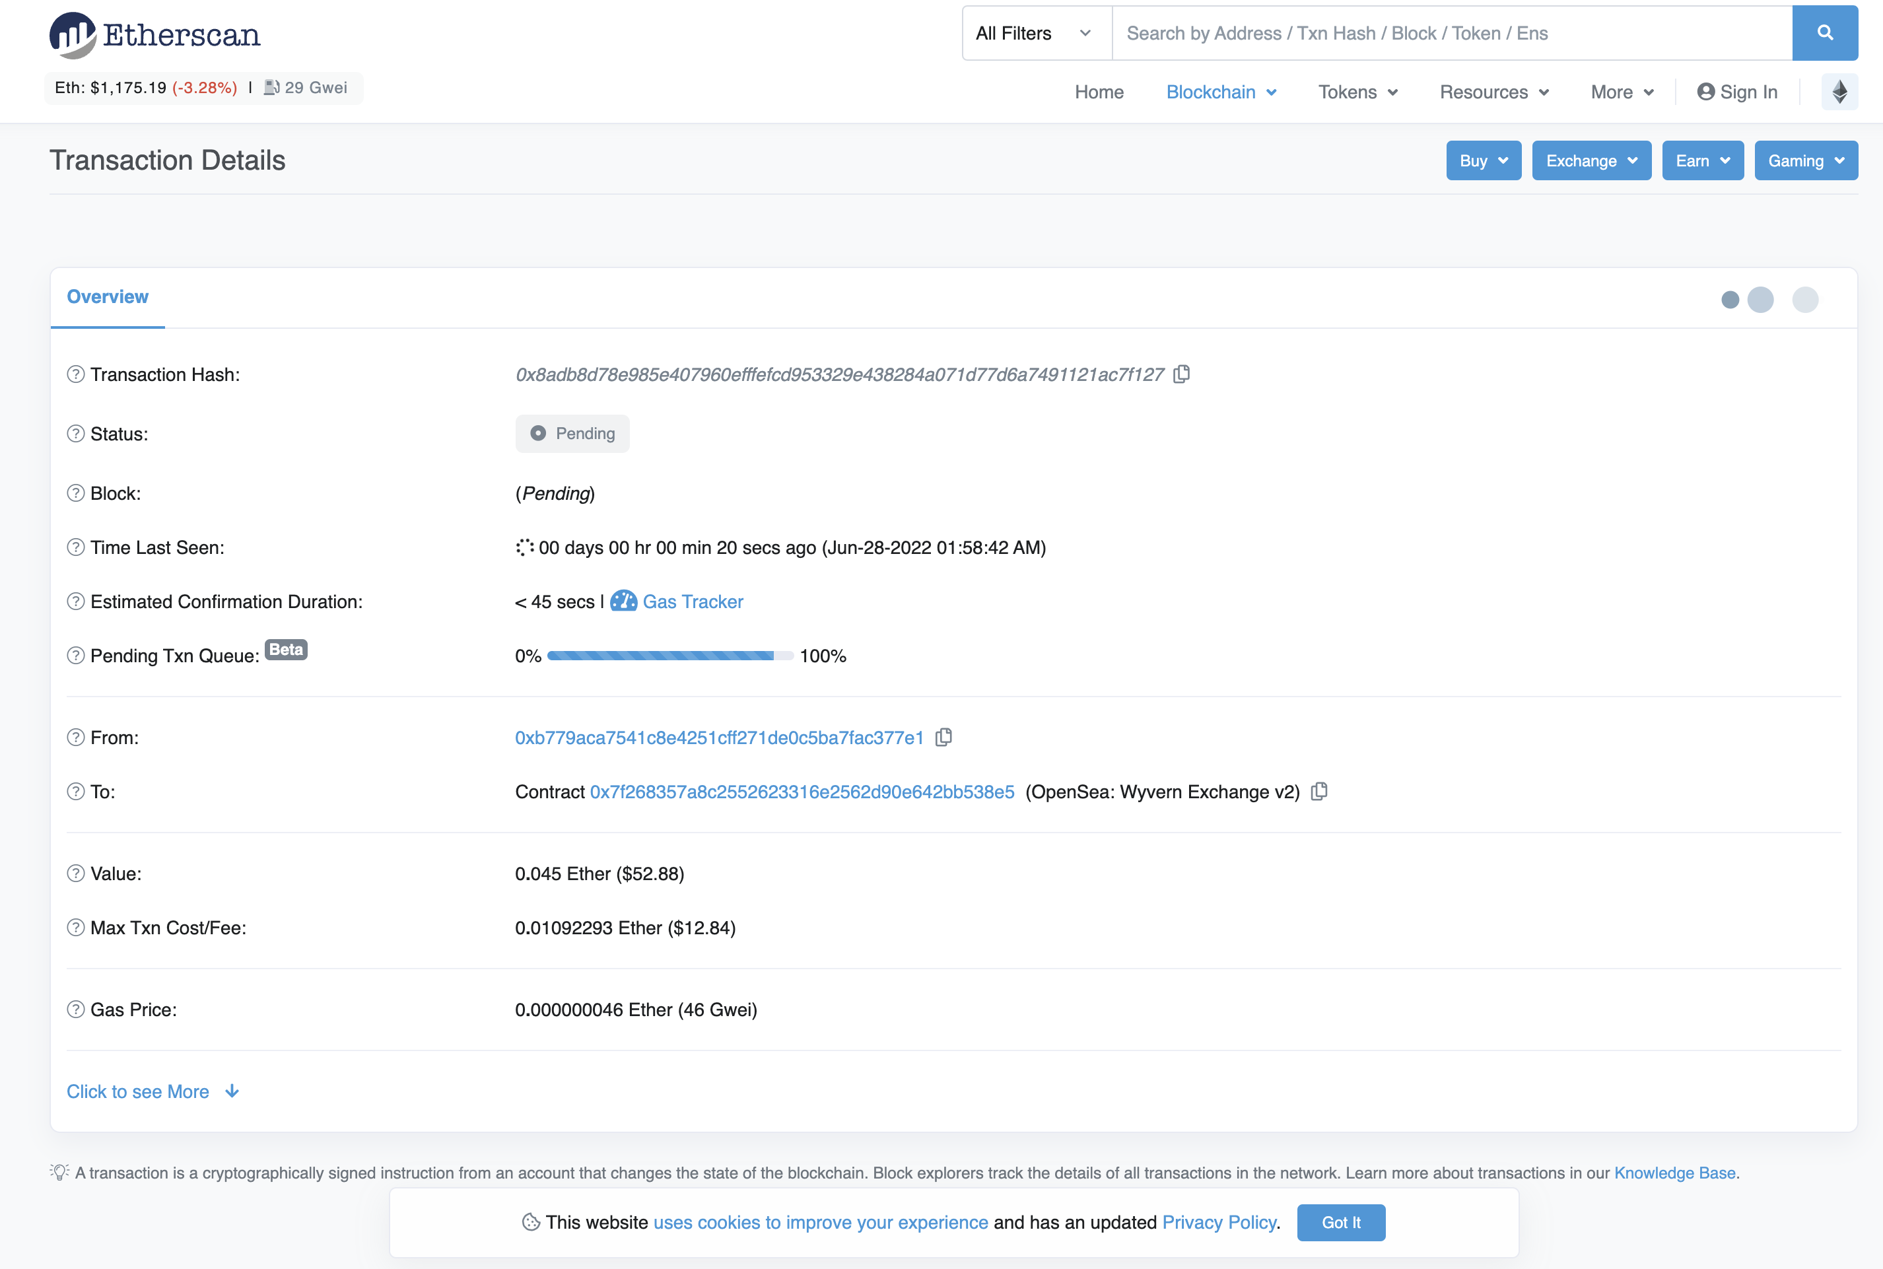Click the Ethereum network diamond icon
The image size is (1883, 1269).
[1839, 92]
